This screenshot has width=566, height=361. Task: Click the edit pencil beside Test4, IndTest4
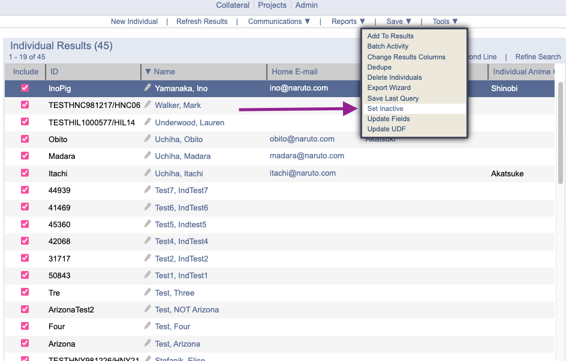coord(147,240)
